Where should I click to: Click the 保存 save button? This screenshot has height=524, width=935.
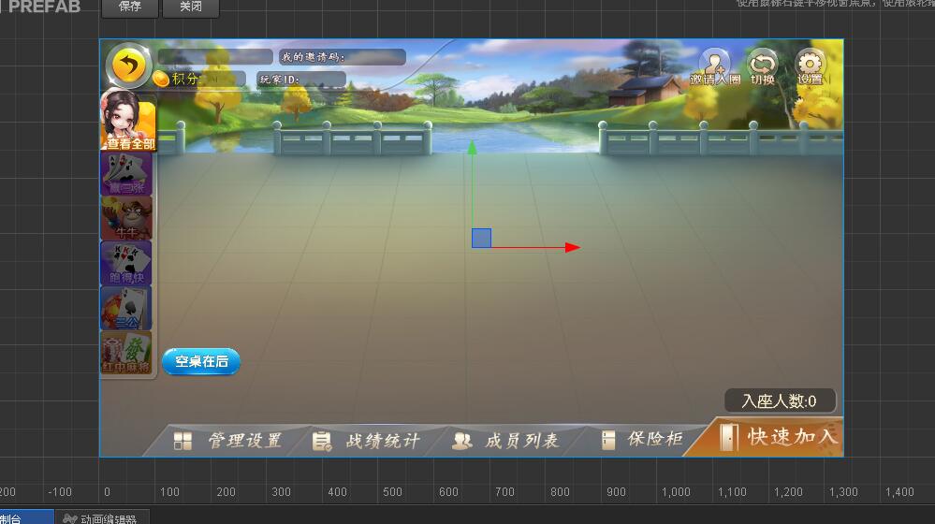point(130,7)
